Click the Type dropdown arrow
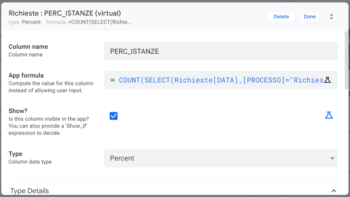The width and height of the screenshot is (350, 197). coord(332,158)
